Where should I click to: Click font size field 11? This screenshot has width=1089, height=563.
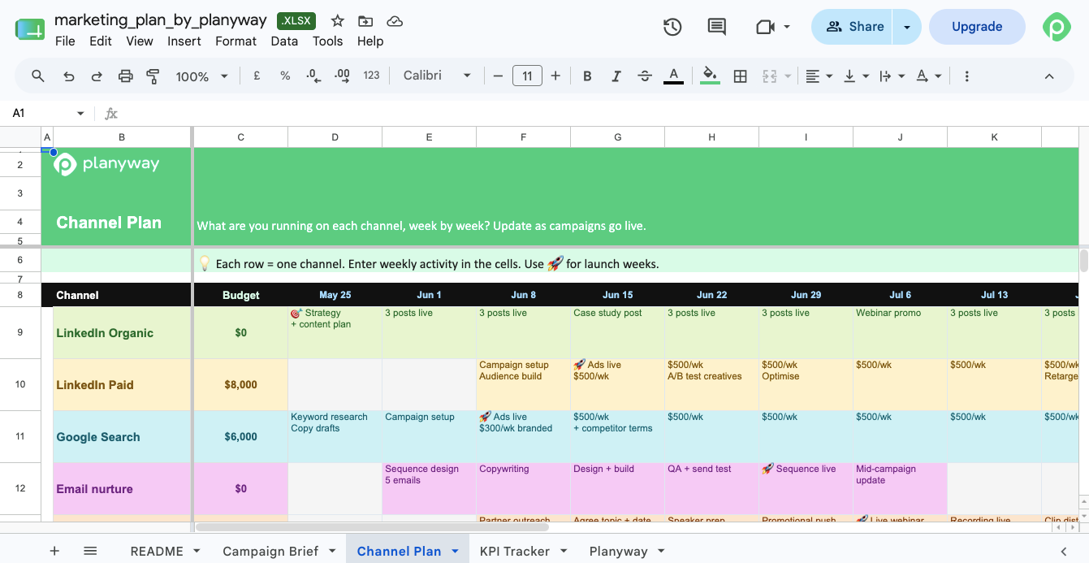527,76
